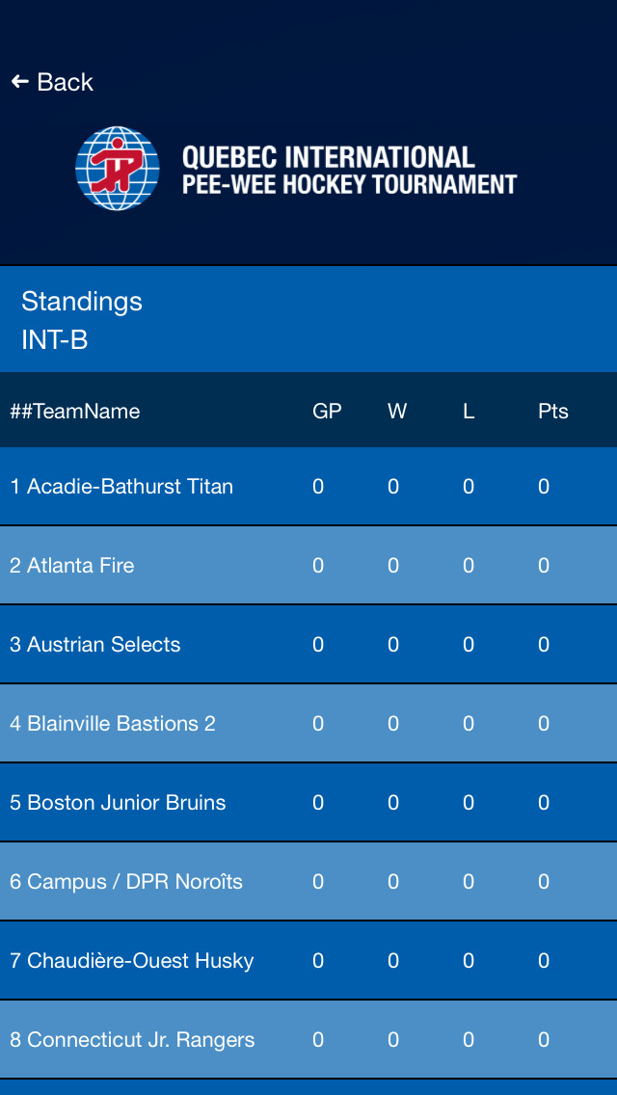
Task: Sort by the W column header
Action: click(x=397, y=412)
